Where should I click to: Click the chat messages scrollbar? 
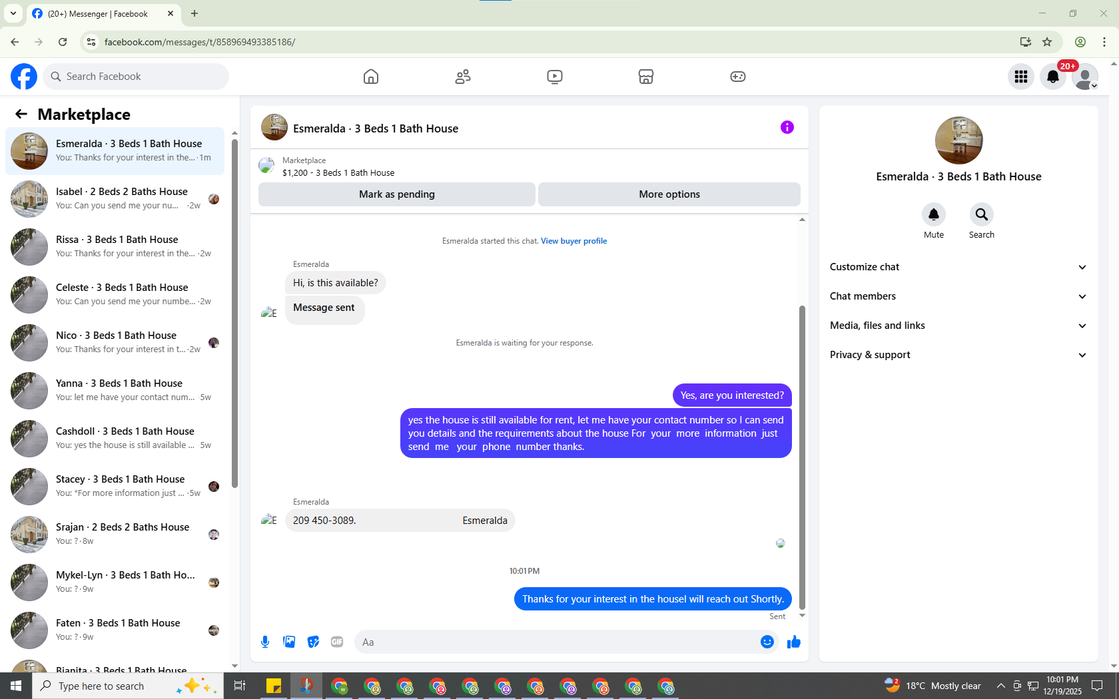(802, 457)
